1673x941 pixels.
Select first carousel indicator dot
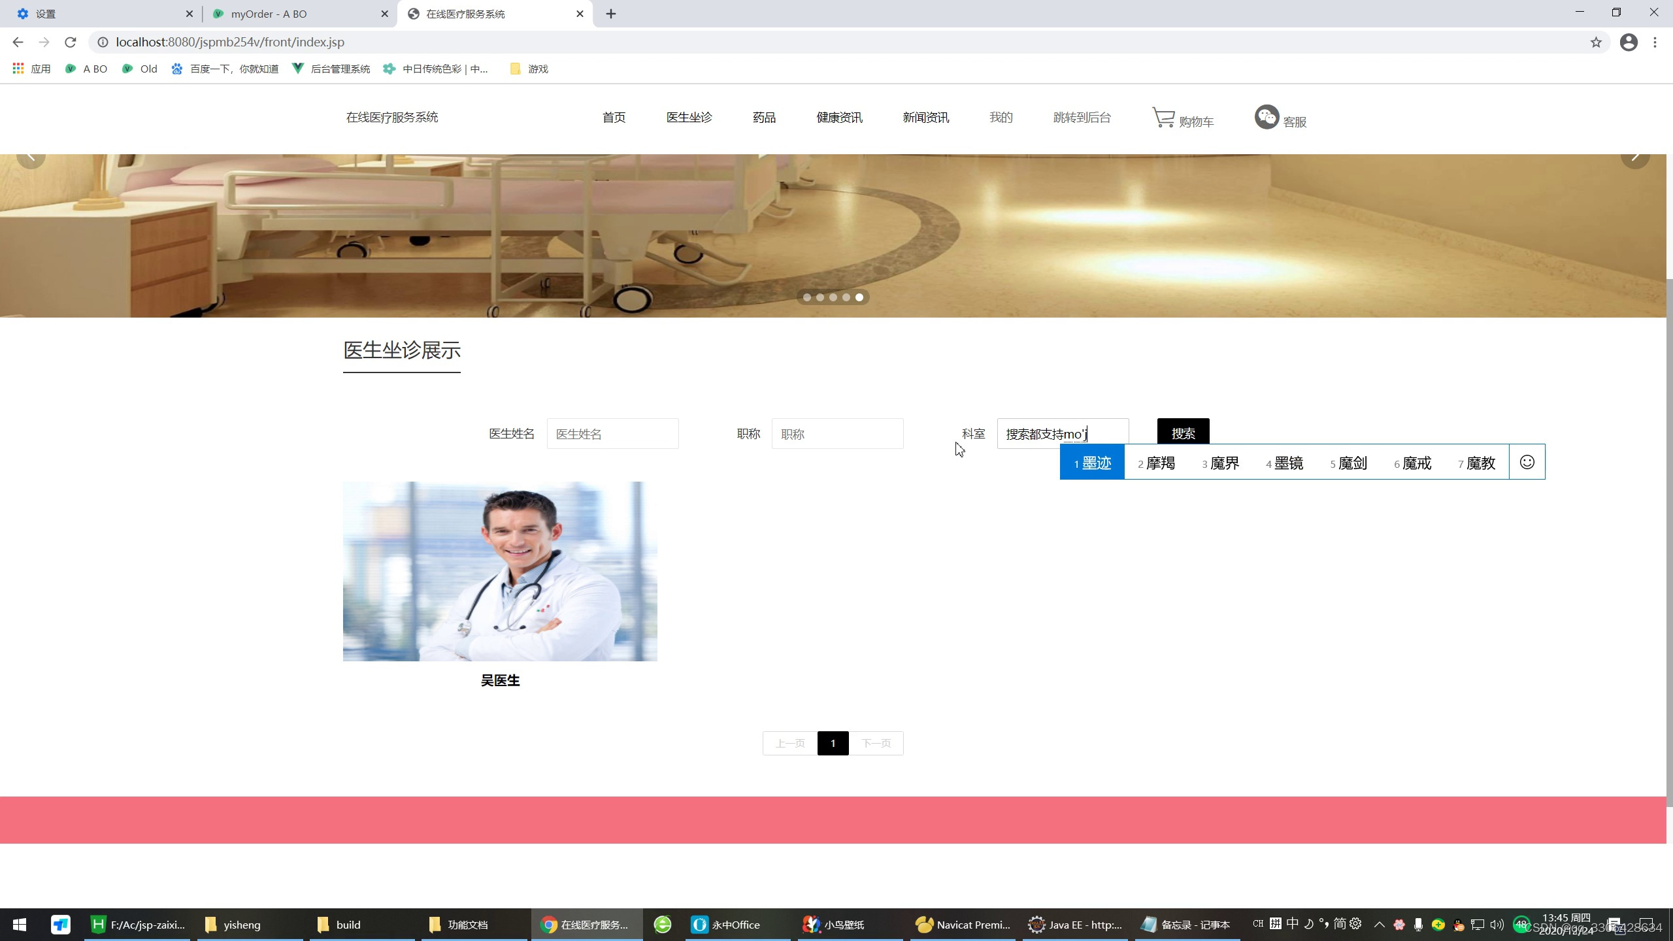(x=807, y=297)
